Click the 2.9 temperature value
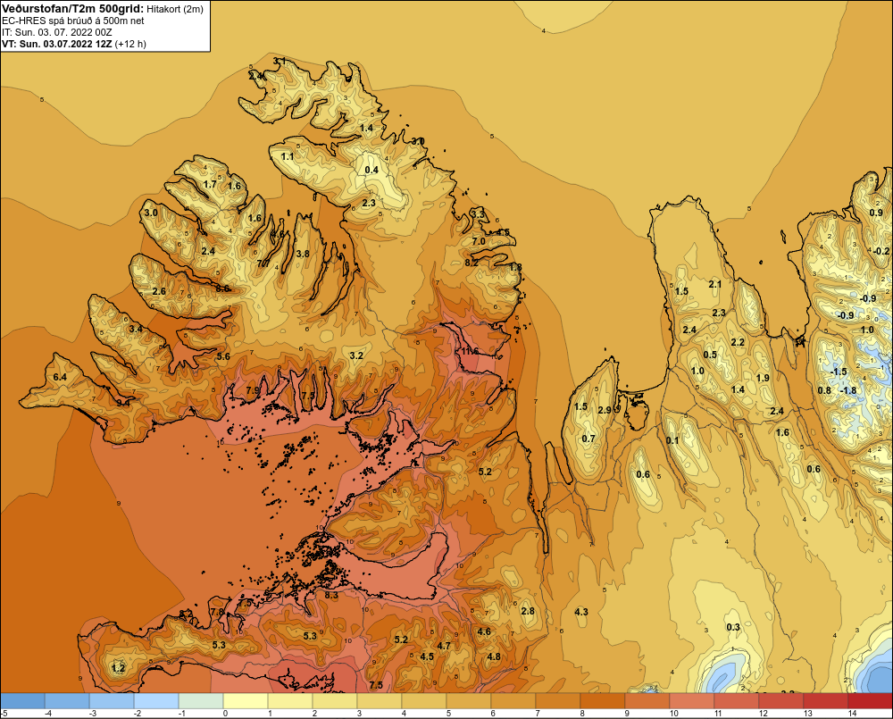This screenshot has height=719, width=893. [605, 410]
